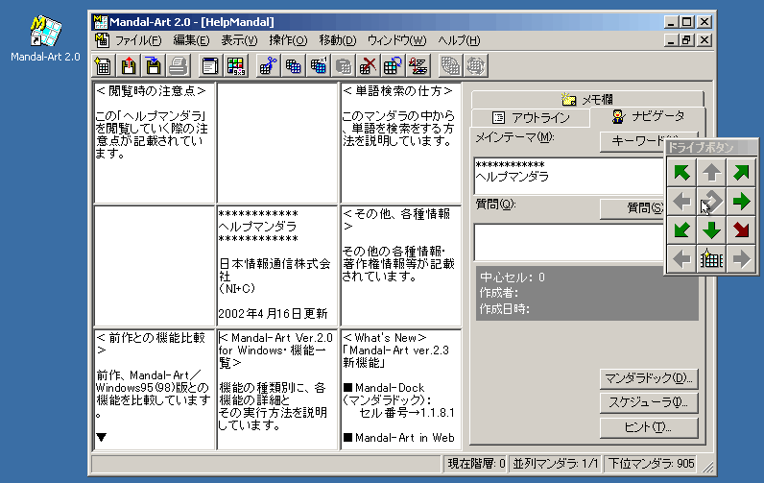The width and height of the screenshot is (764, 483).
Task: Open the Mandal-Art 2.0 desktop shortcut
Action: point(45,39)
